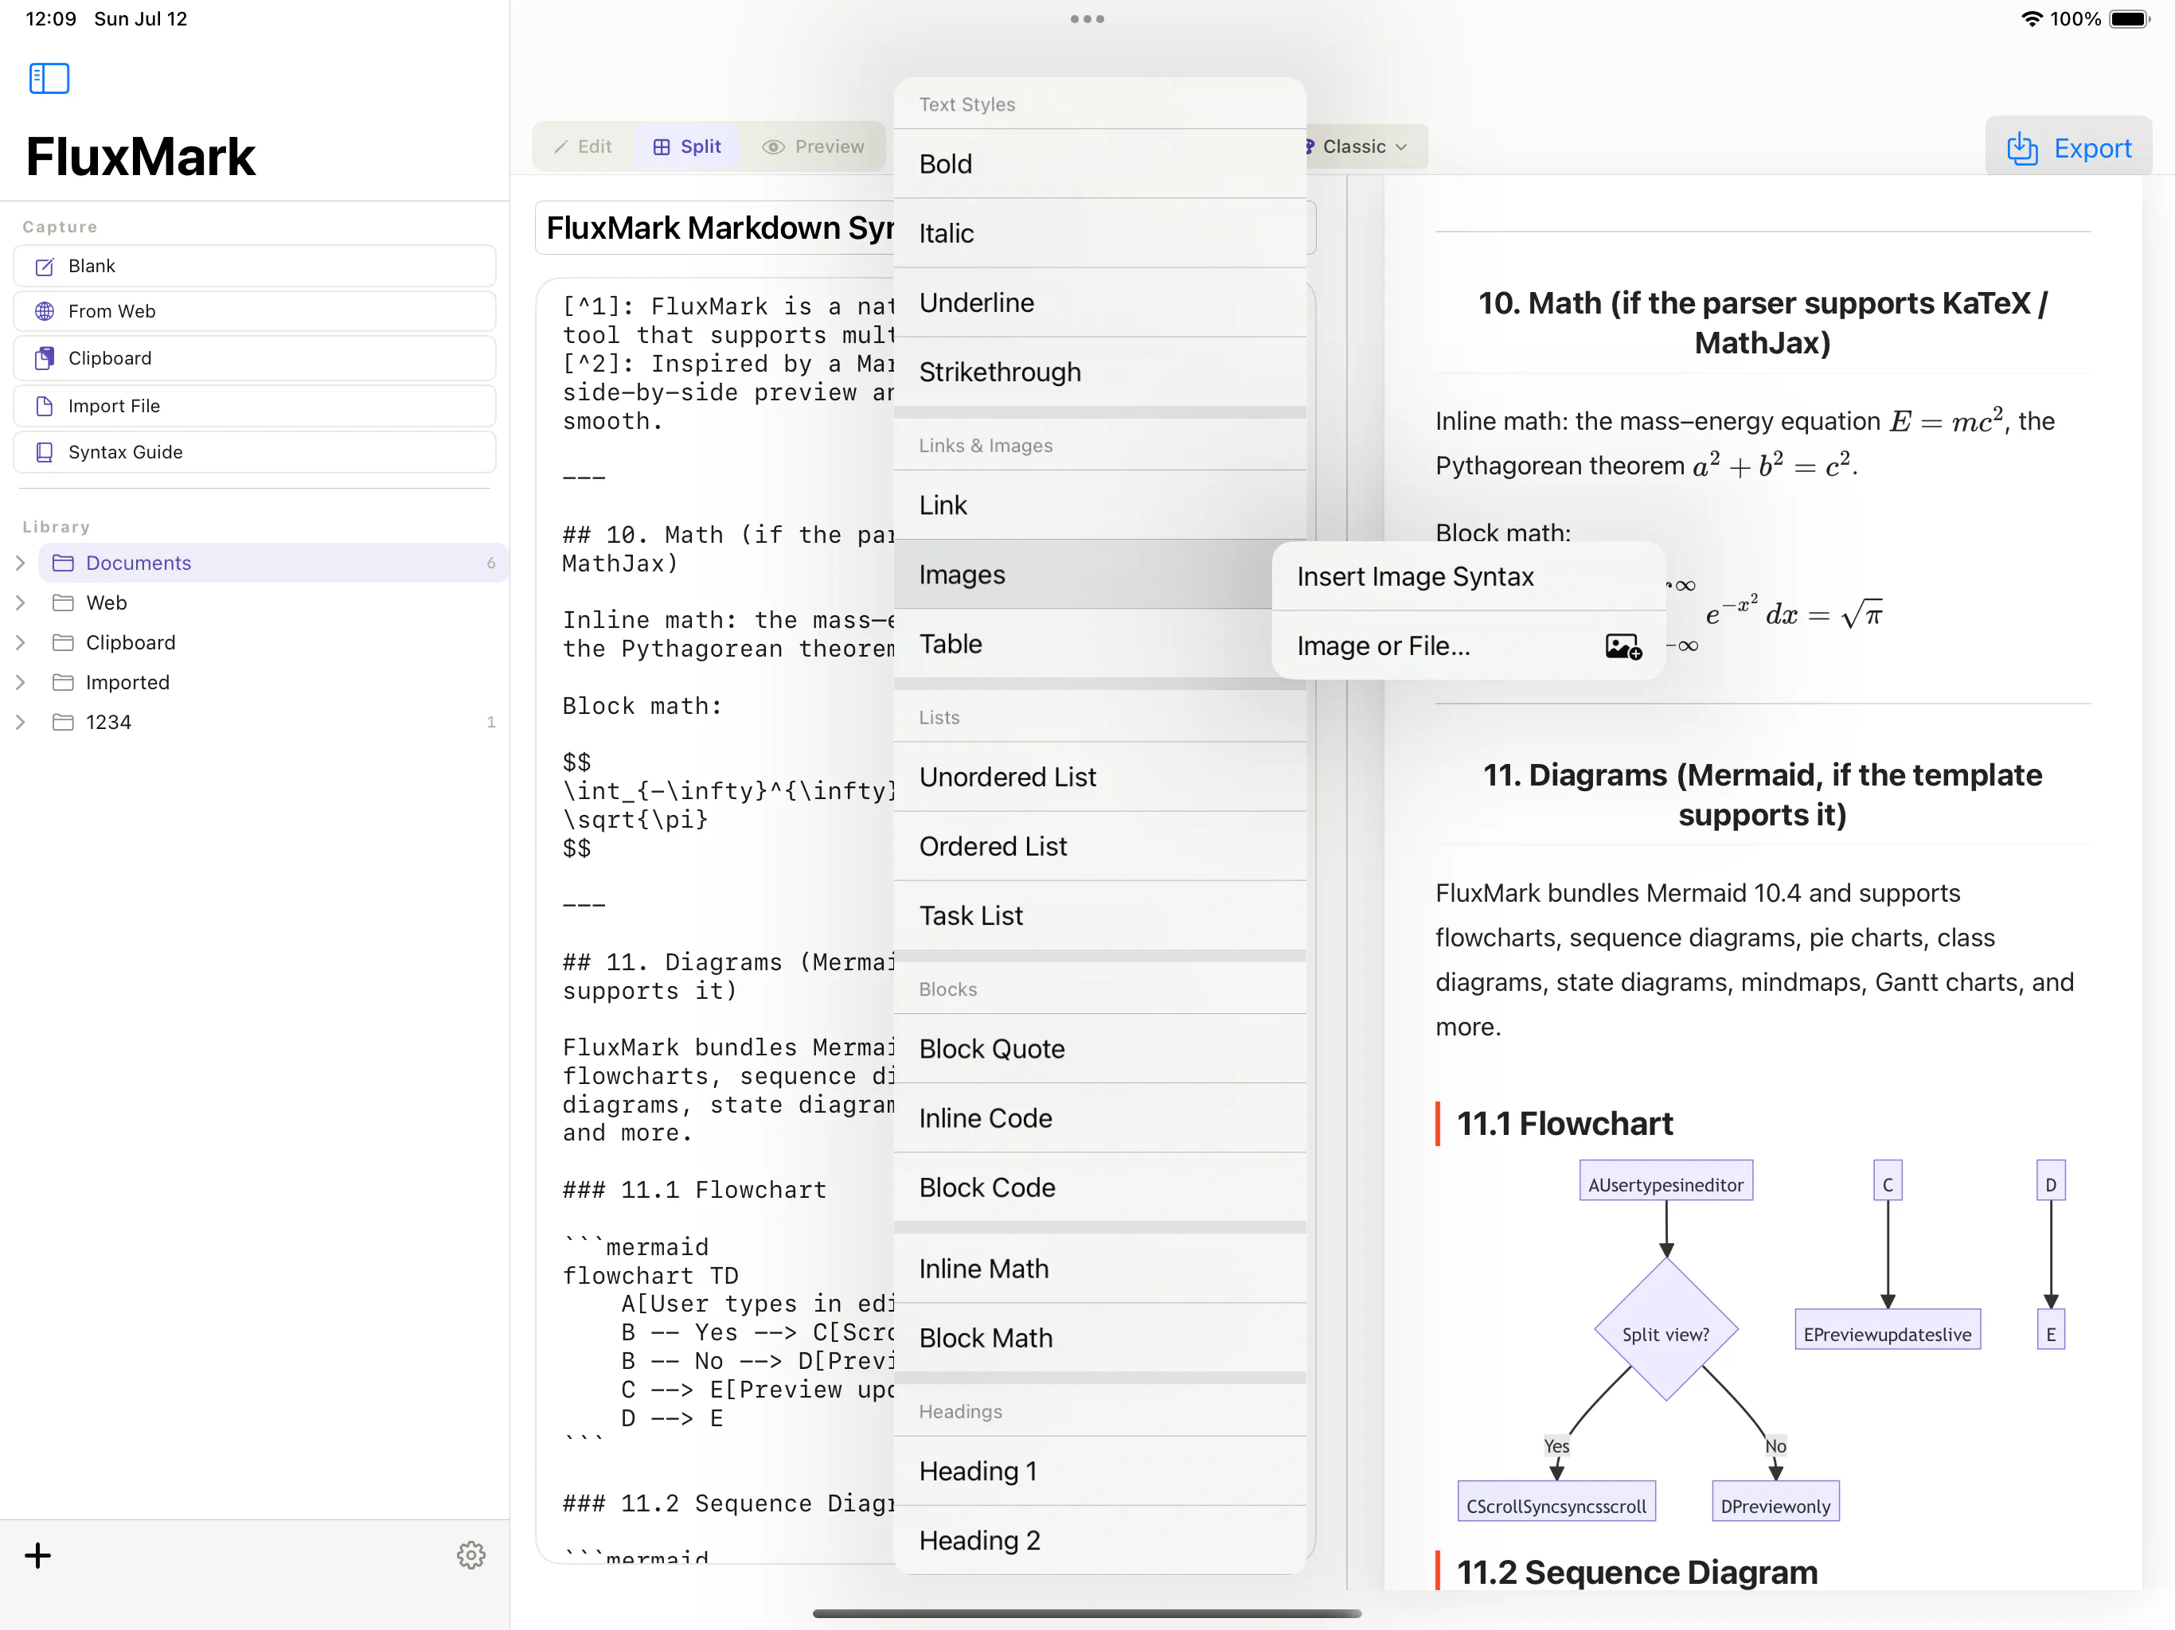Open settings gear icon

tap(471, 1555)
